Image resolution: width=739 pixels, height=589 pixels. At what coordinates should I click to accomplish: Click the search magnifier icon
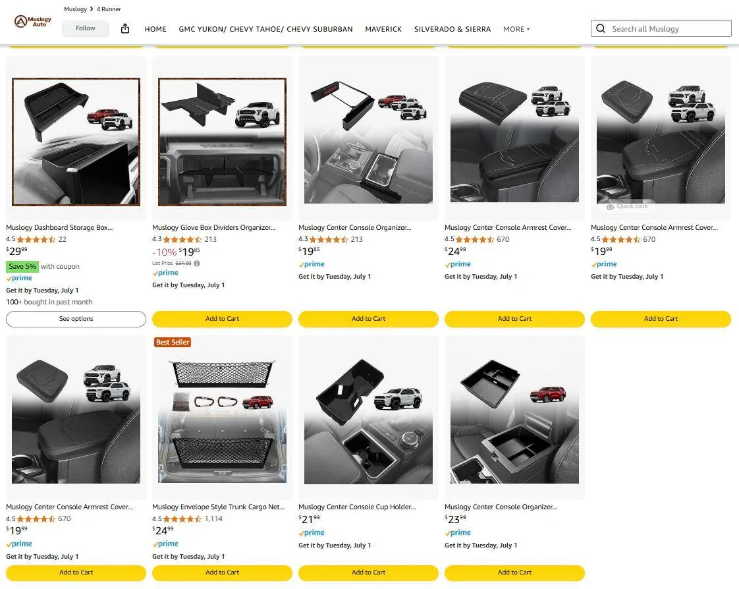(601, 28)
